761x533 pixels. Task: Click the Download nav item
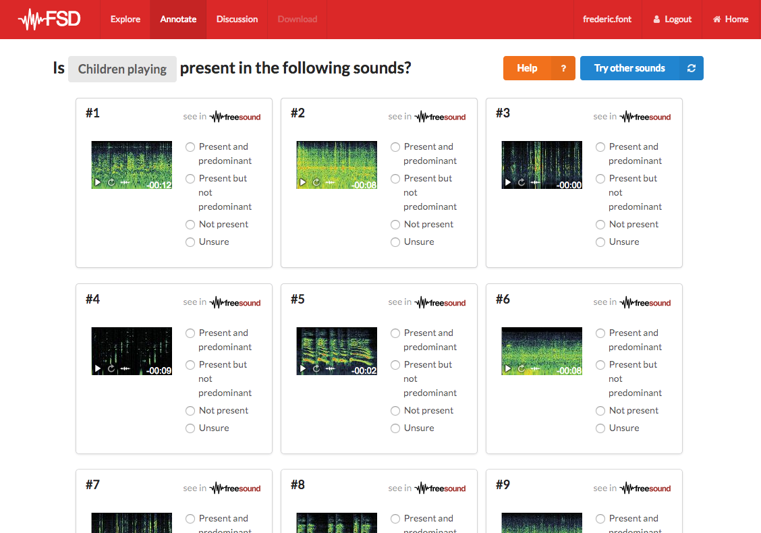click(297, 20)
